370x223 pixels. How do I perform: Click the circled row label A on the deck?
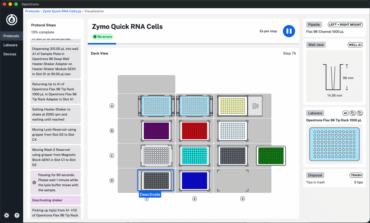click(112, 106)
